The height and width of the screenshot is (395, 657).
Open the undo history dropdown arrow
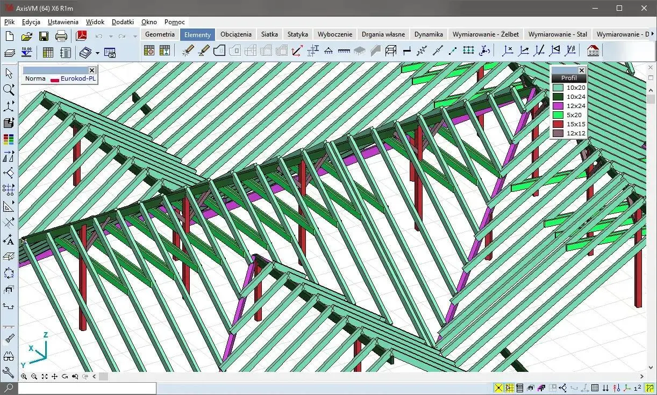(111, 37)
